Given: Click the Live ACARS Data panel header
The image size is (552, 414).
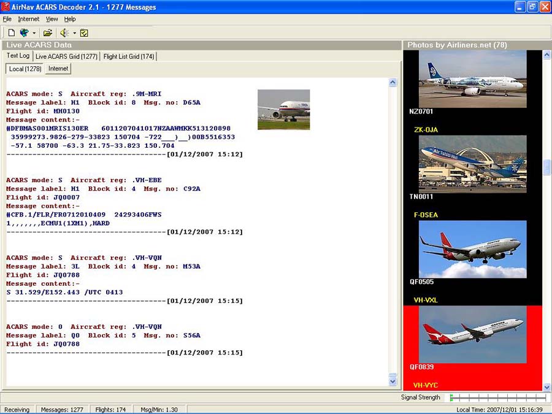Looking at the screenshot, I should (202, 45).
